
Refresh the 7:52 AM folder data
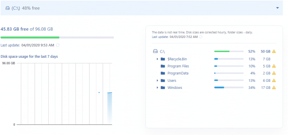click(201, 37)
